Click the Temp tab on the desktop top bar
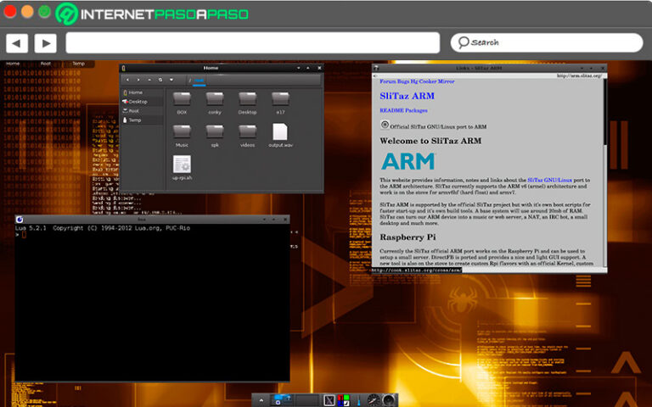652x407 pixels. [78, 64]
